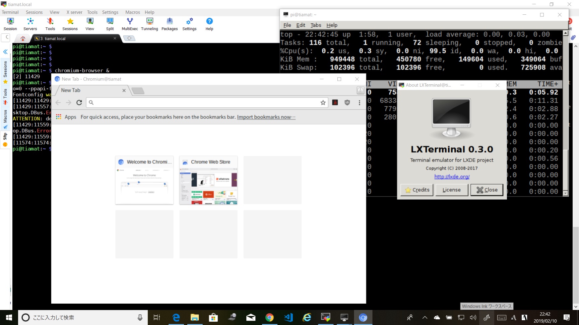Image resolution: width=579 pixels, height=325 pixels.
Task: Open the Mail app from taskbar
Action: pyautogui.click(x=251, y=317)
